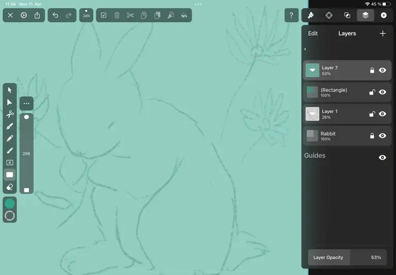Select the (Rectangle) layer thumbnail

coord(312,92)
